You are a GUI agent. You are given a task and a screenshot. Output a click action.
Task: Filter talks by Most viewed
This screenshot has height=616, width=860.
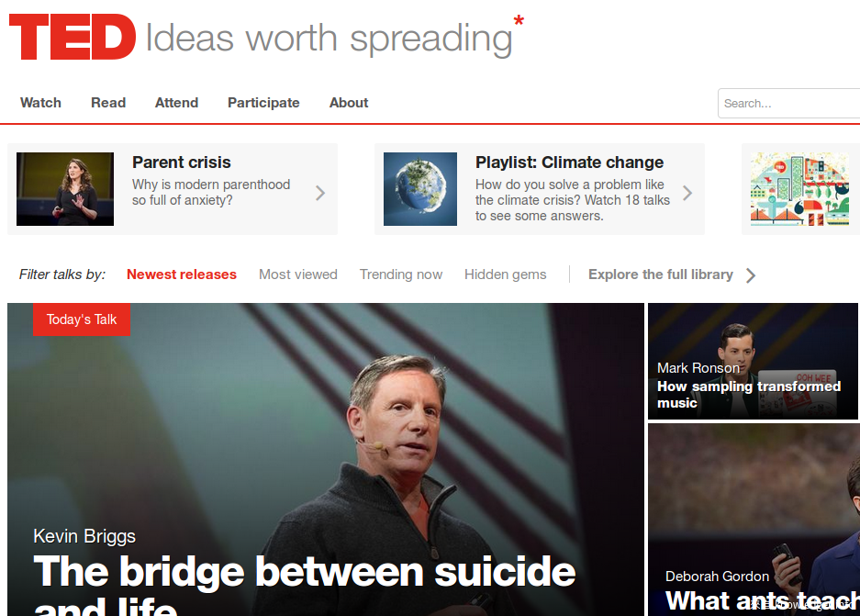tap(298, 274)
